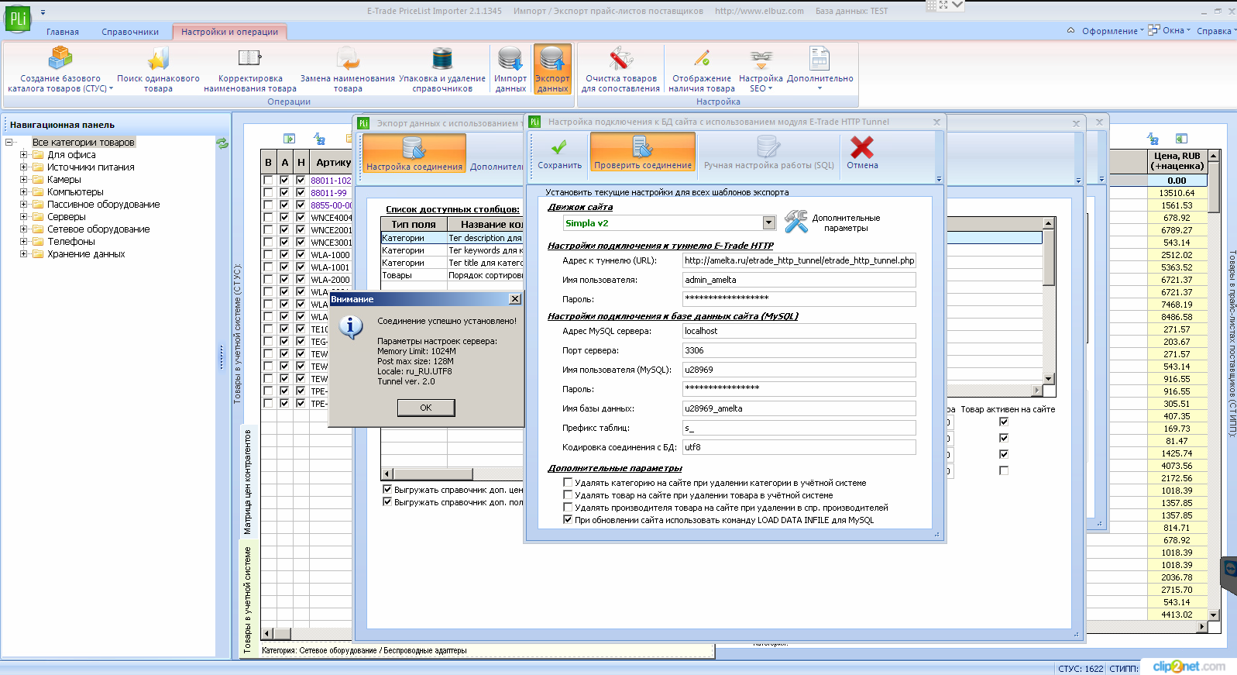Expand the Камеры category node

(x=23, y=180)
